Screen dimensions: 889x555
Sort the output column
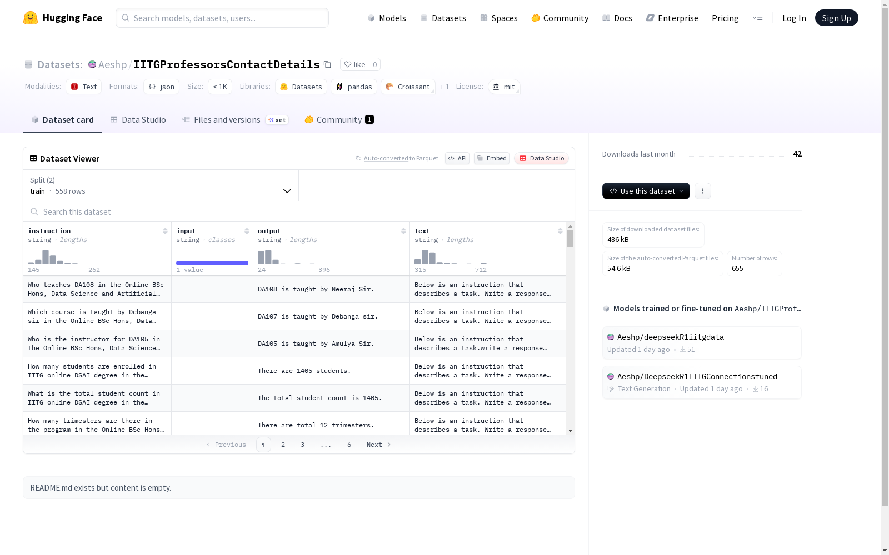(x=403, y=231)
